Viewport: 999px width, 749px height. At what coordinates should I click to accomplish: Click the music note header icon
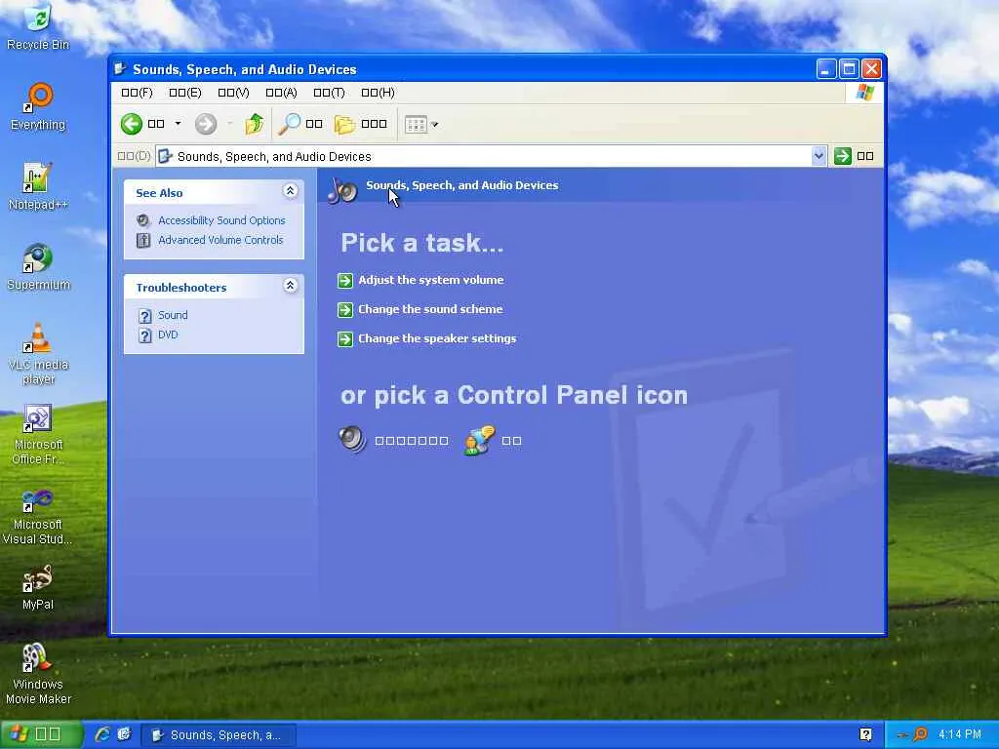(x=342, y=189)
